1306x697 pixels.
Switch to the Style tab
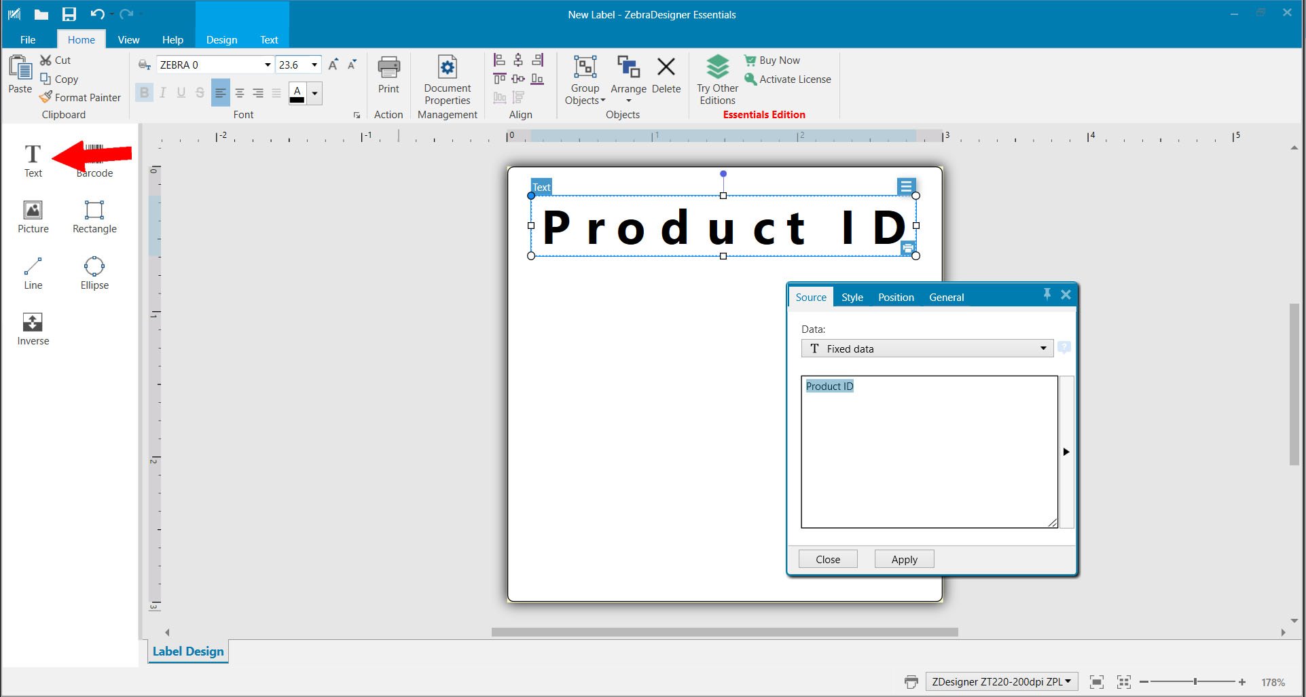[x=852, y=298]
